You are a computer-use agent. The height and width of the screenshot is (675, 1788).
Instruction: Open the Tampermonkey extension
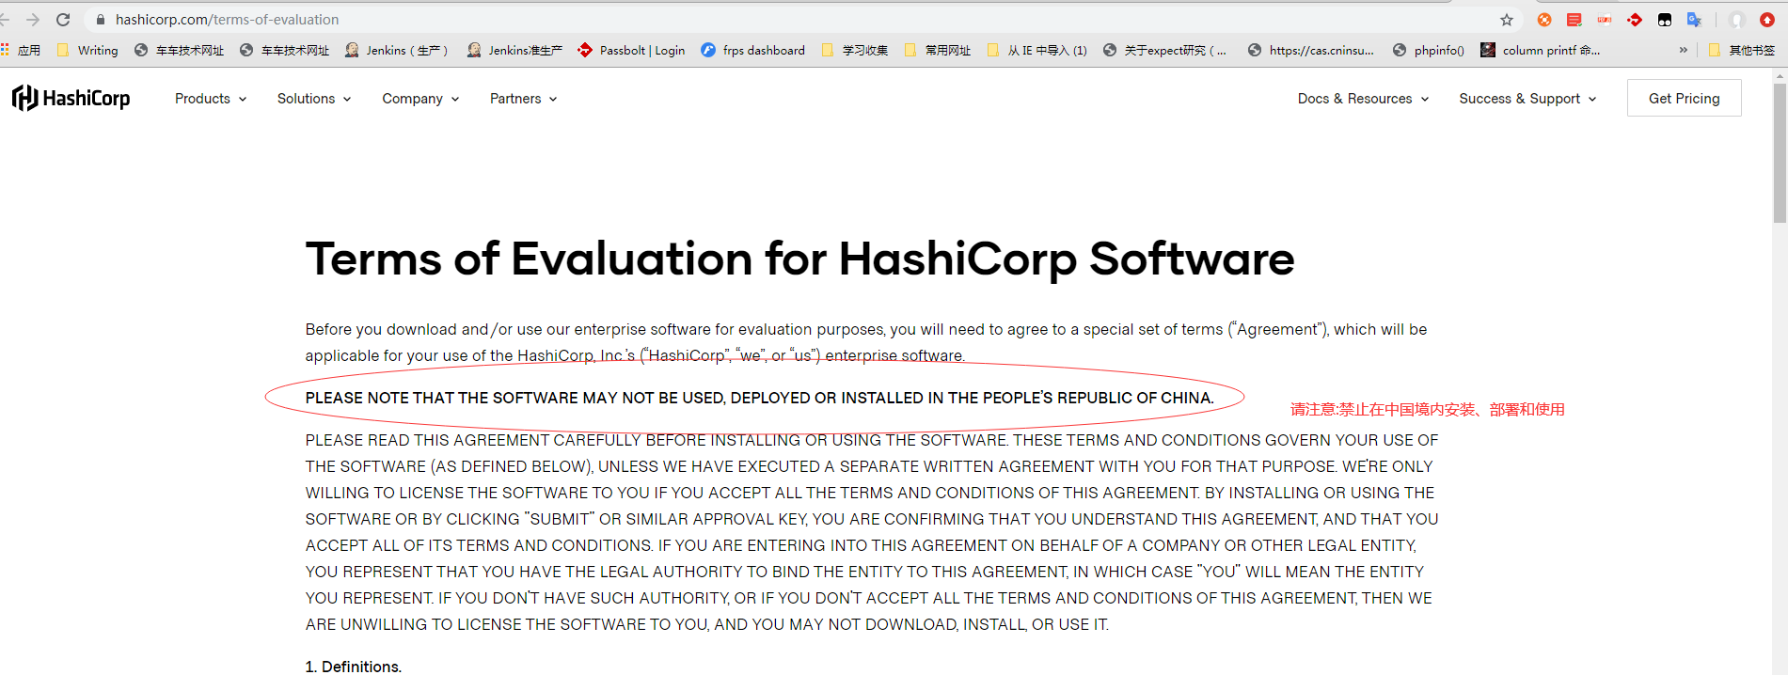1665,20
